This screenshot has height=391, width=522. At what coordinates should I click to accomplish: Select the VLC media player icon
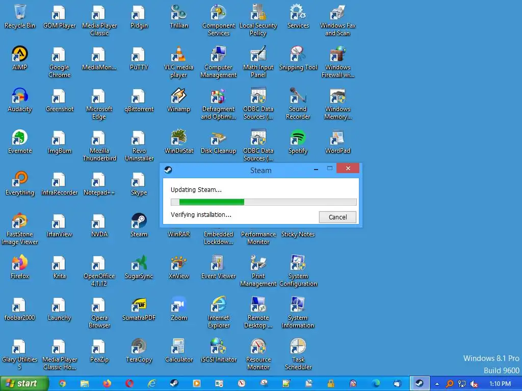(178, 62)
